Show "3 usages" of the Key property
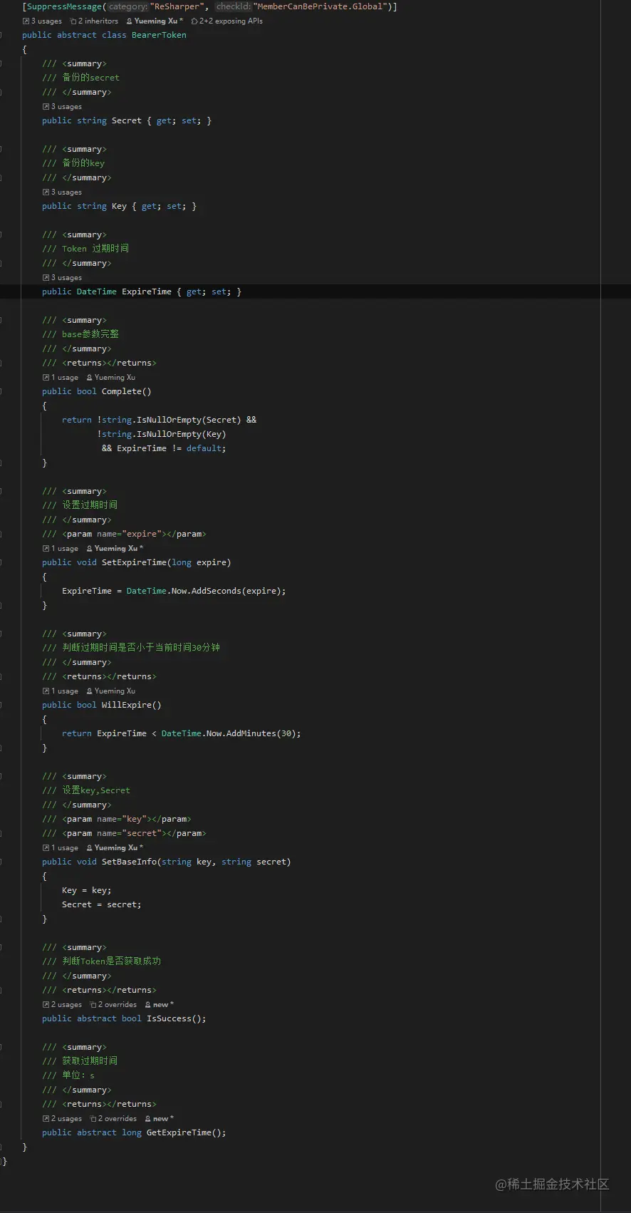The width and height of the screenshot is (631, 1213). pos(66,192)
